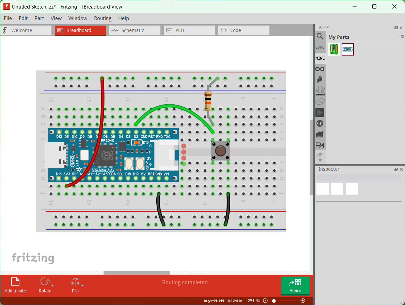The image size is (405, 305).
Task: Zoom out with the minus icon
Action: coord(265,301)
